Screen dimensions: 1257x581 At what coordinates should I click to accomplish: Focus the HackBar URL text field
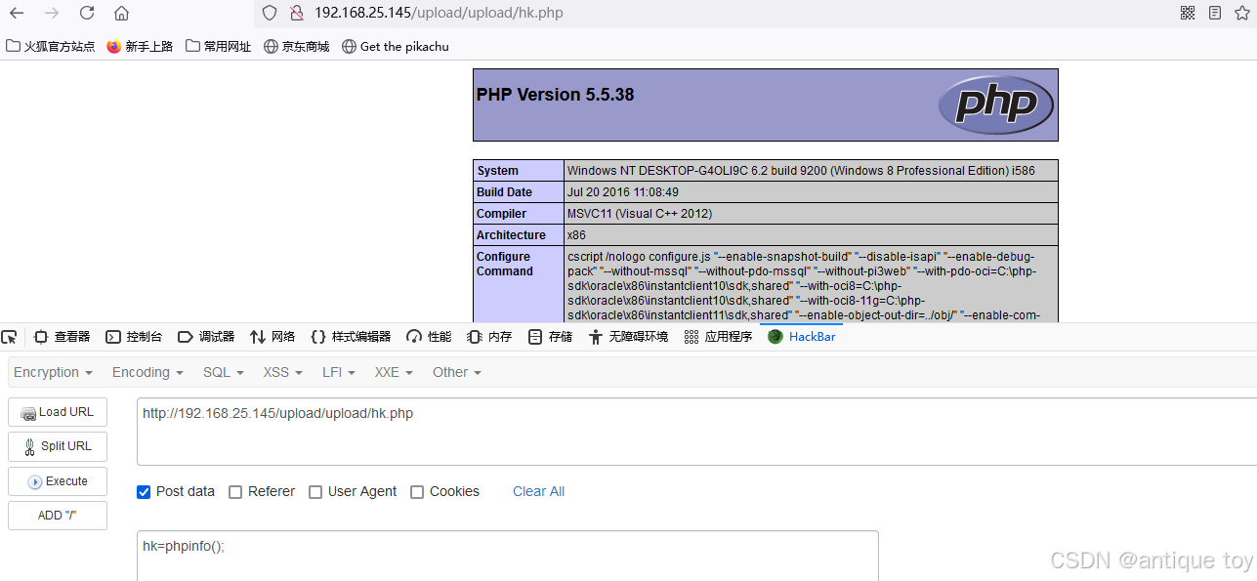tap(696, 432)
